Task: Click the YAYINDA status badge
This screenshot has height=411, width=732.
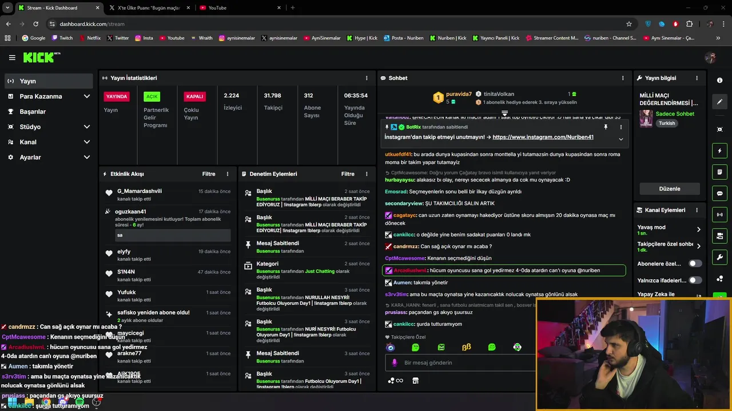Action: 116,96
